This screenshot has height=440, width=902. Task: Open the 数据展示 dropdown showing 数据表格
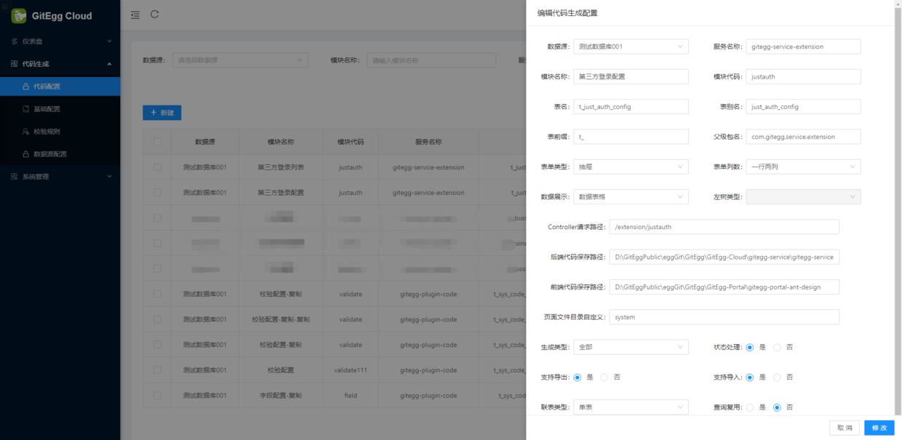(x=631, y=197)
